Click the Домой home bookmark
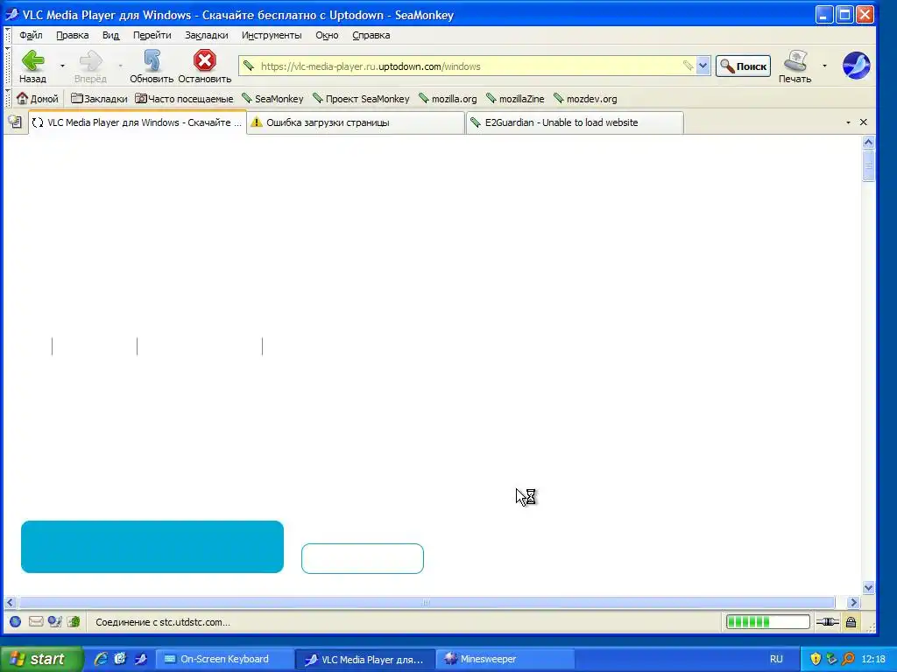Viewport: 897px width, 672px height. coord(38,99)
